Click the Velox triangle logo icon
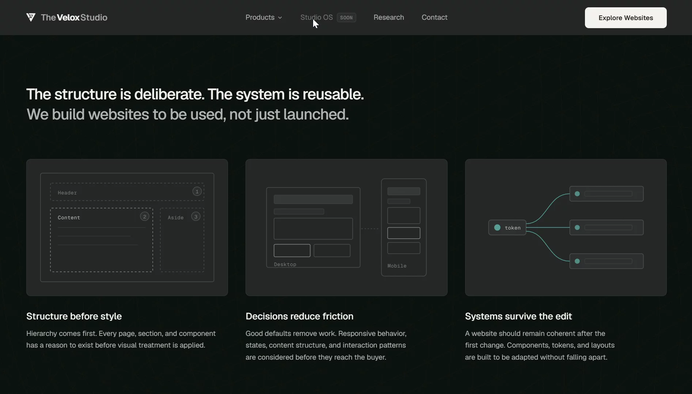 (31, 17)
